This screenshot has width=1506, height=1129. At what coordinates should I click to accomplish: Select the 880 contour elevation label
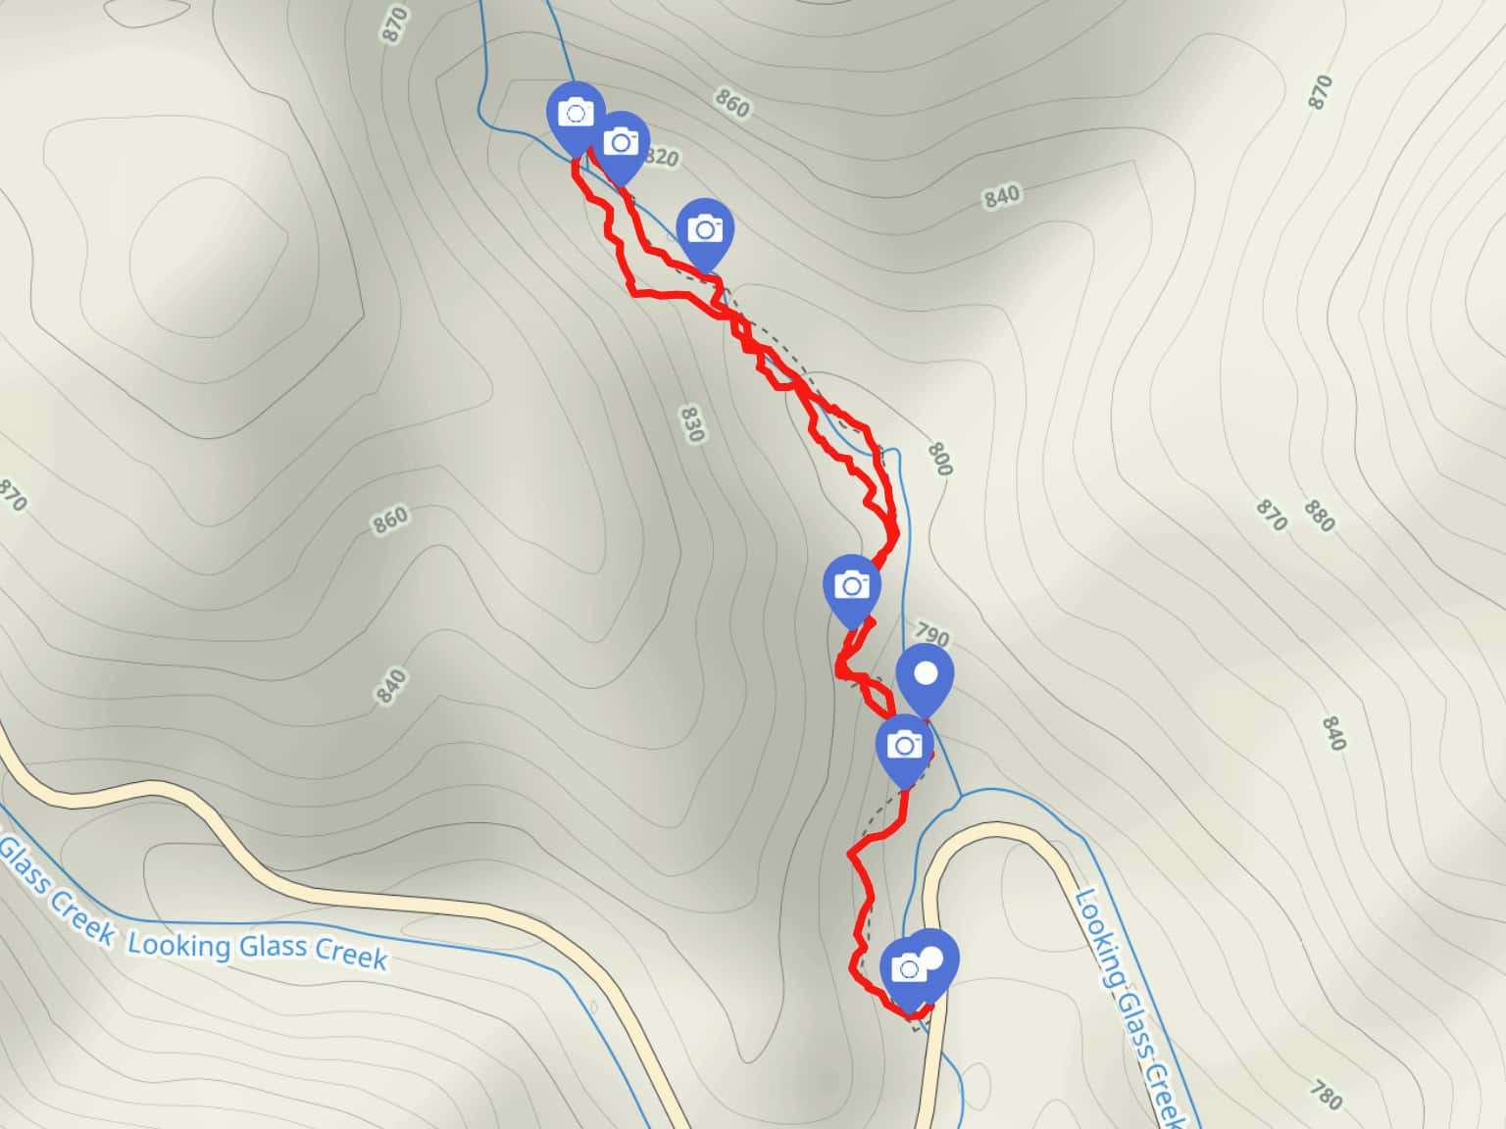(x=1319, y=515)
